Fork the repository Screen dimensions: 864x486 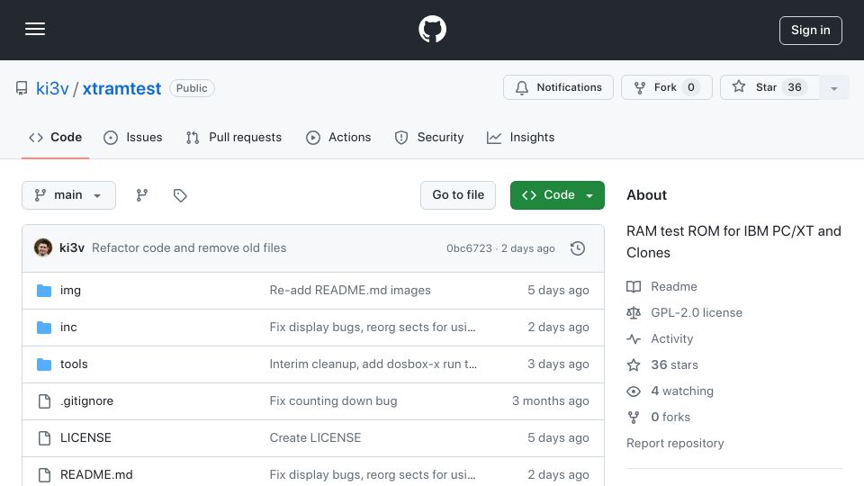coord(667,87)
